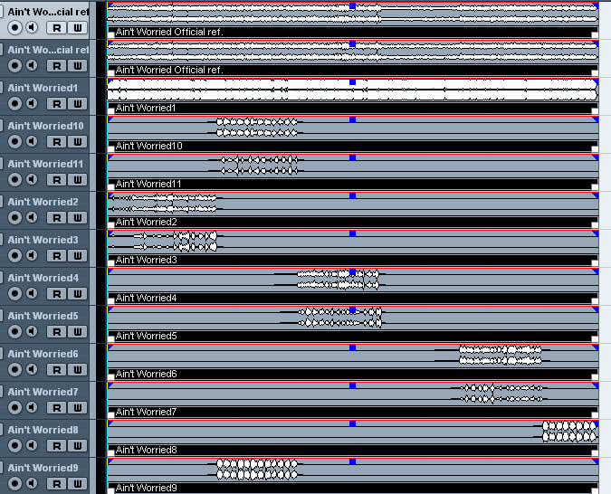Click Read button on Ain't Worried9
The height and width of the screenshot is (494, 611).
(x=56, y=483)
